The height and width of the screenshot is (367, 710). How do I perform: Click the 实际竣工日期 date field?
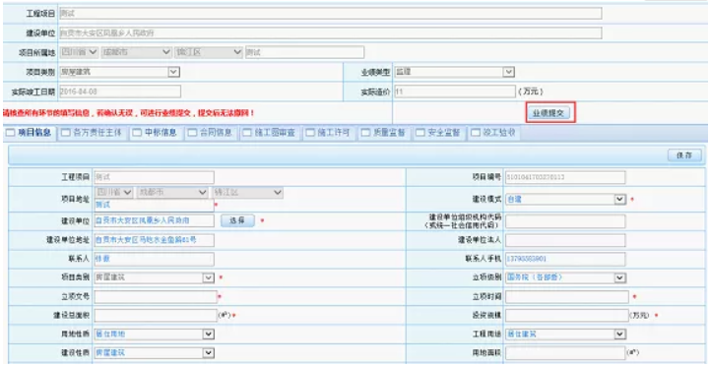point(120,92)
